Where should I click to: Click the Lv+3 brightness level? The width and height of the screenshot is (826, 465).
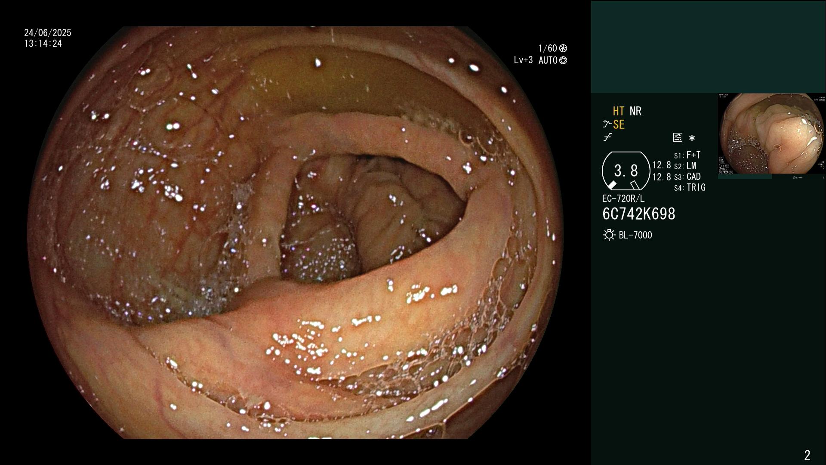point(523,60)
